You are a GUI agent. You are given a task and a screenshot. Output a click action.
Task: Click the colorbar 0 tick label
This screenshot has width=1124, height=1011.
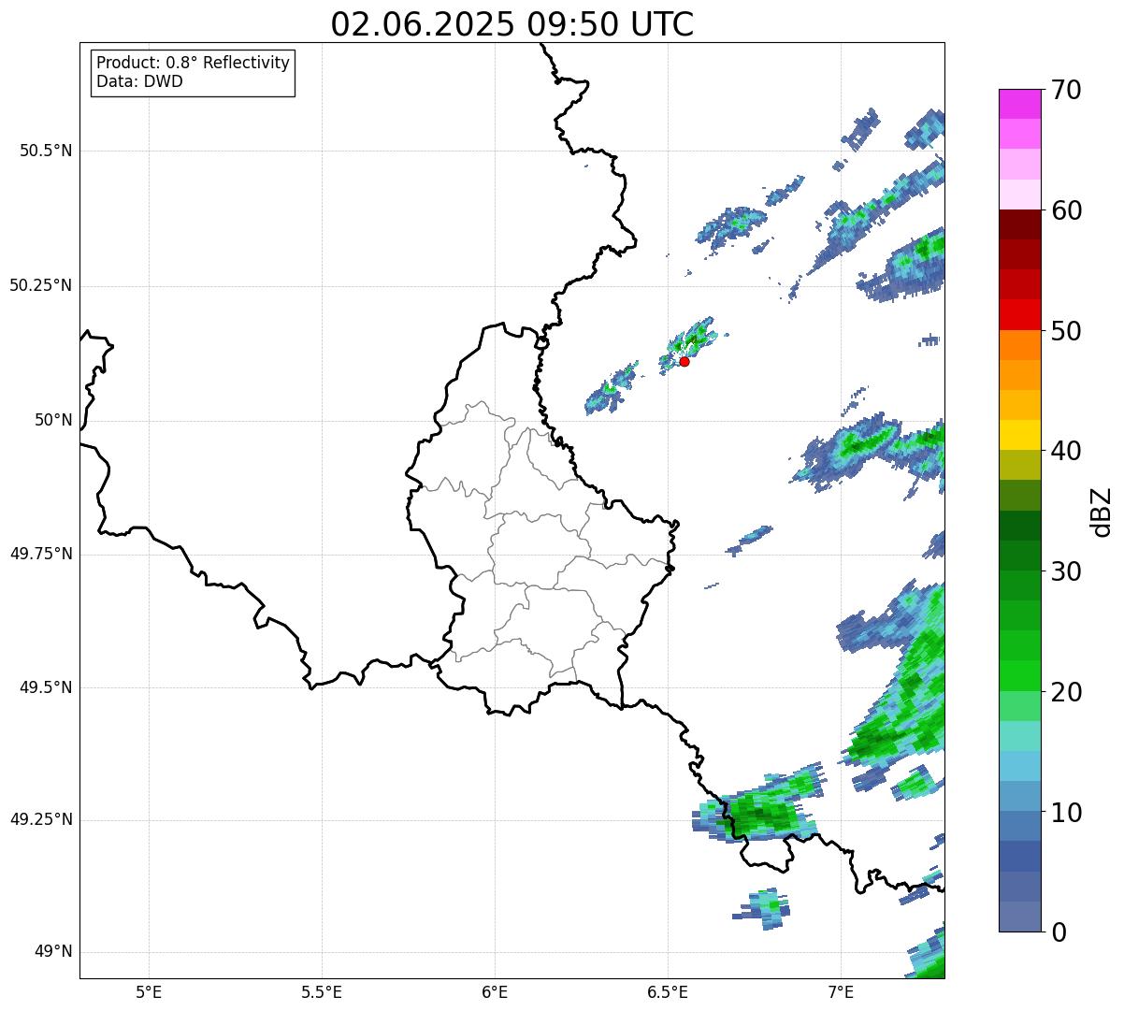[1059, 932]
